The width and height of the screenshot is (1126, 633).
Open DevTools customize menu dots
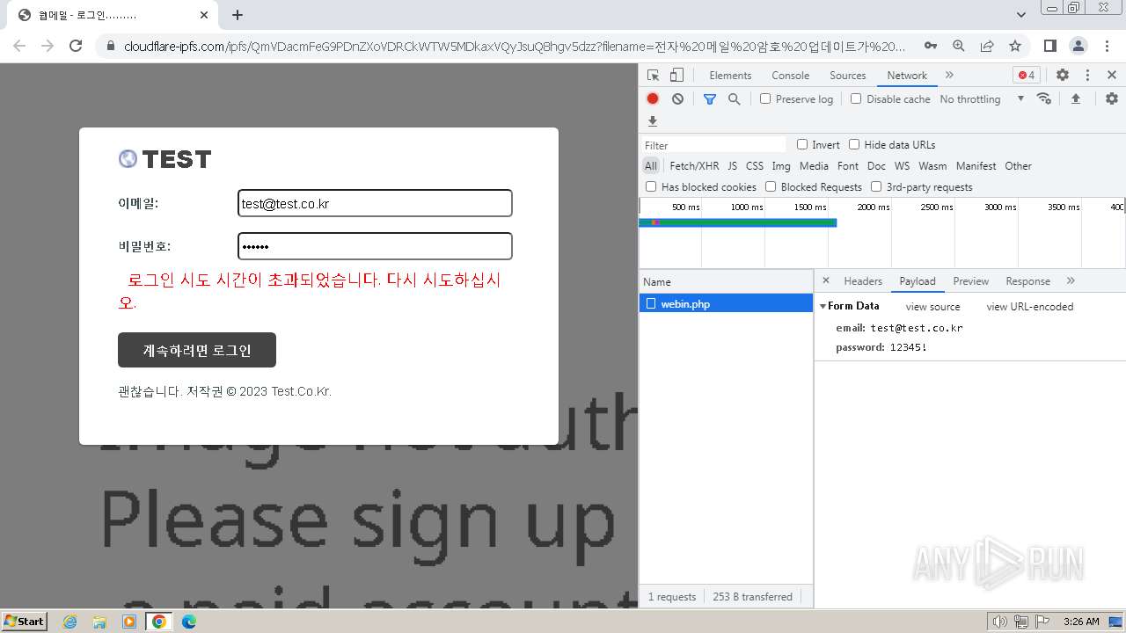(x=1087, y=76)
